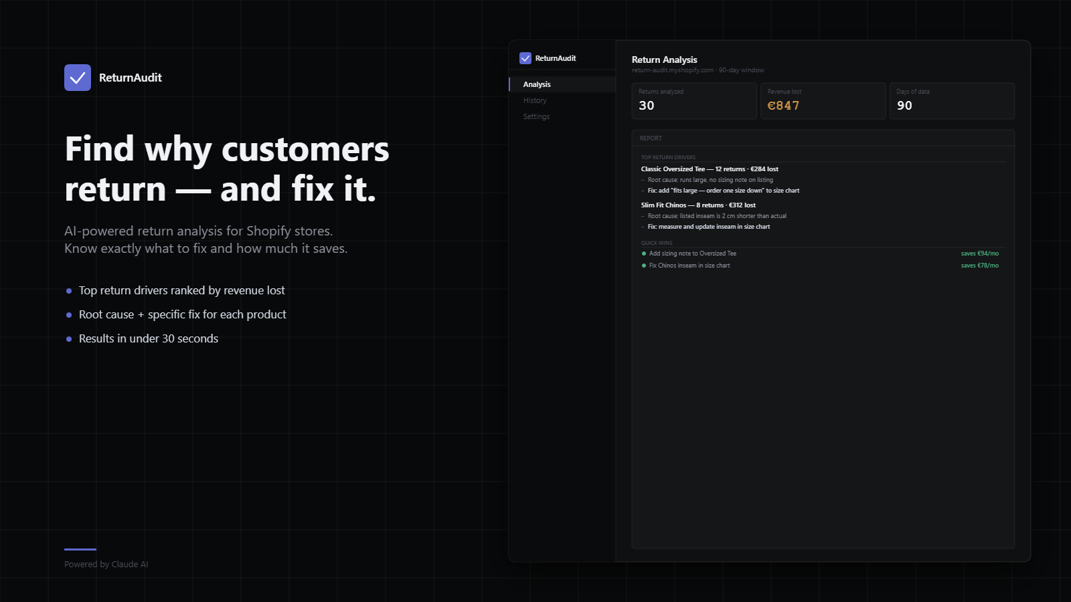Select "Add sizing note to Oversized Tee" quick win
This screenshot has height=602, width=1071.
pyautogui.click(x=693, y=254)
